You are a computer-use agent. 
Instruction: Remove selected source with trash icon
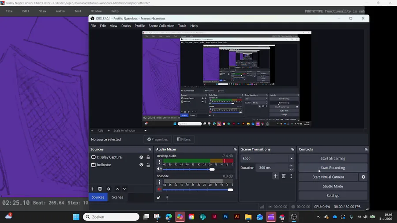point(100,189)
